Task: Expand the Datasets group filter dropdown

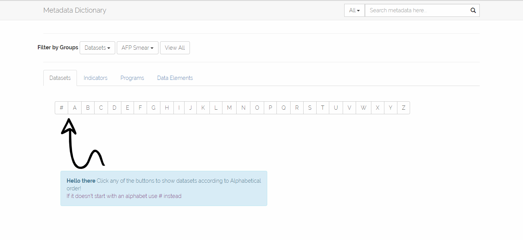Action: pyautogui.click(x=97, y=48)
